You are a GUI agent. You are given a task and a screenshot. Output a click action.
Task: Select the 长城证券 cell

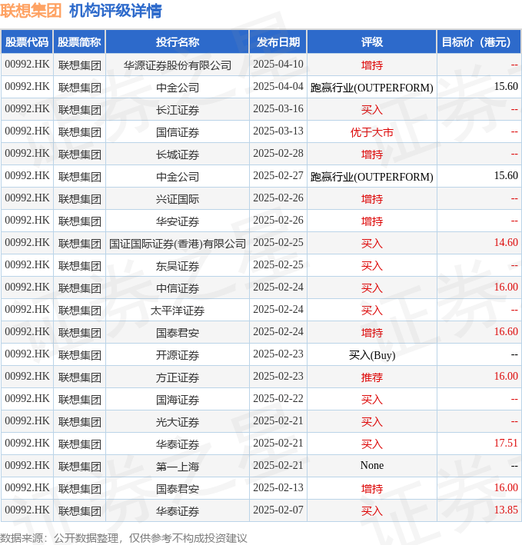pos(178,155)
